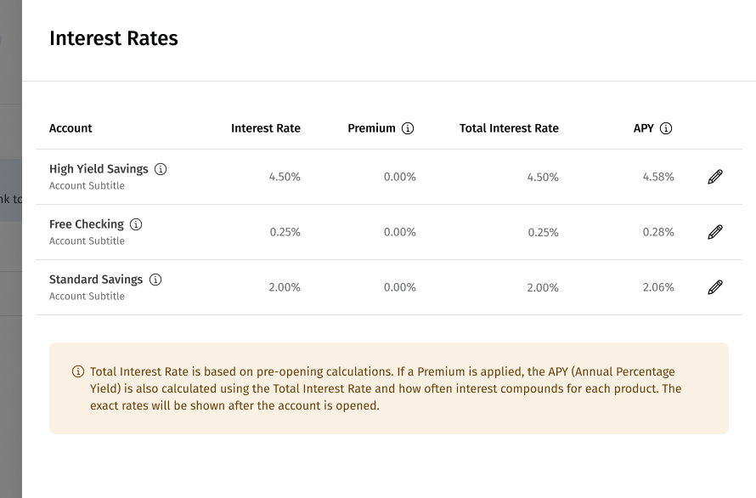The width and height of the screenshot is (756, 498).
Task: Click the info icon next to APY
Action: [666, 128]
